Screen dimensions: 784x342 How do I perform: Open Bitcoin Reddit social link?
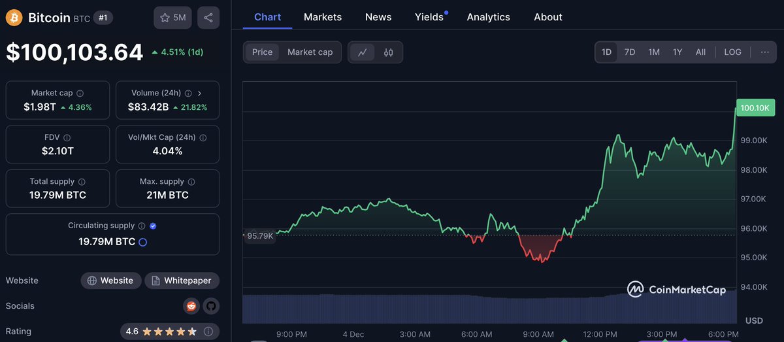pos(191,305)
